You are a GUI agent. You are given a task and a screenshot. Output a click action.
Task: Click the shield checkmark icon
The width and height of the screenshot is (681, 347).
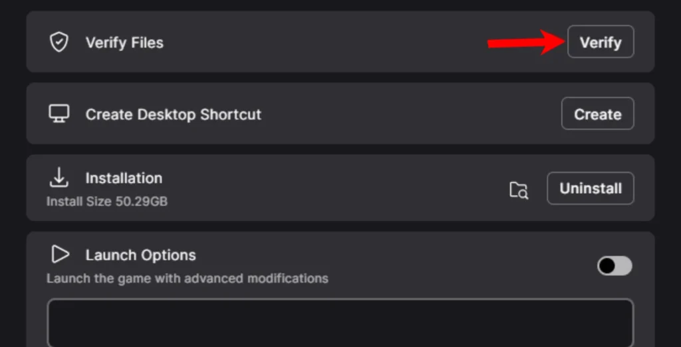coord(59,42)
